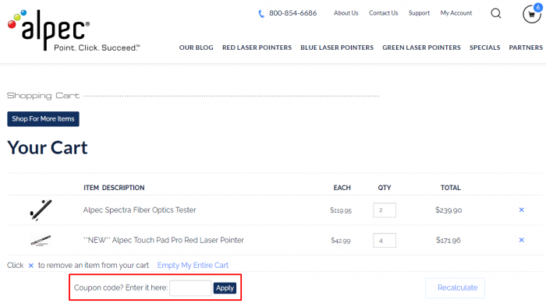Click the $171.96 total

point(448,241)
